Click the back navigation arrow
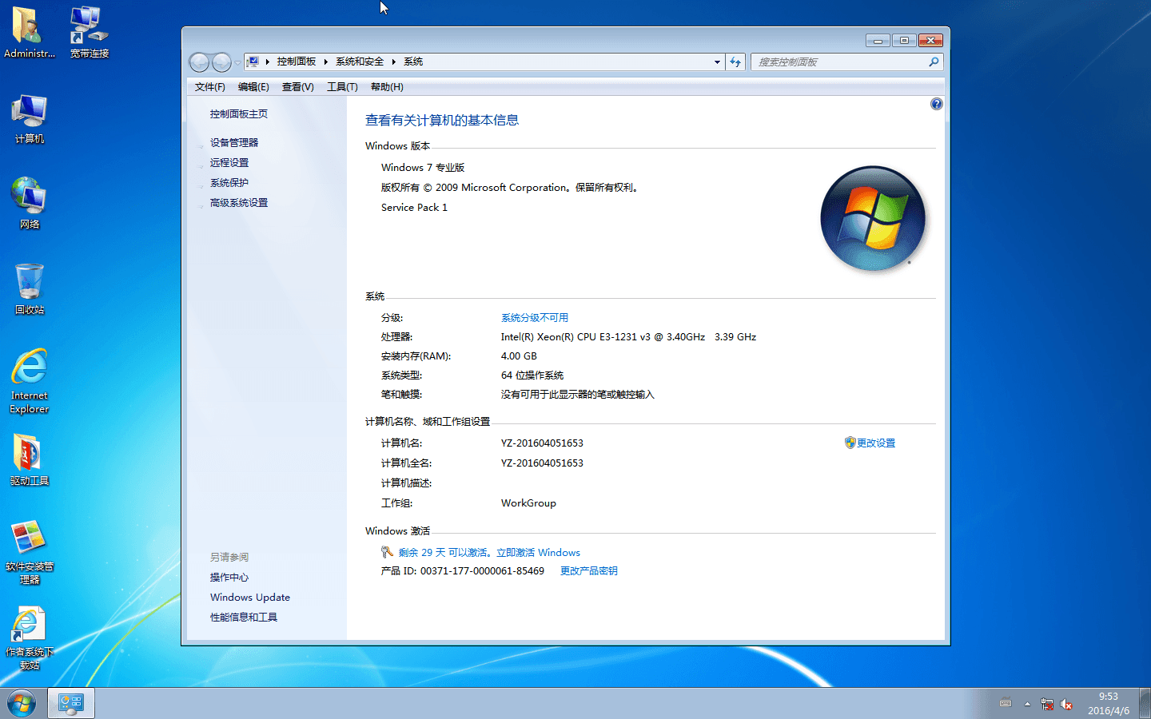Viewport: 1151px width, 719px height. click(199, 62)
